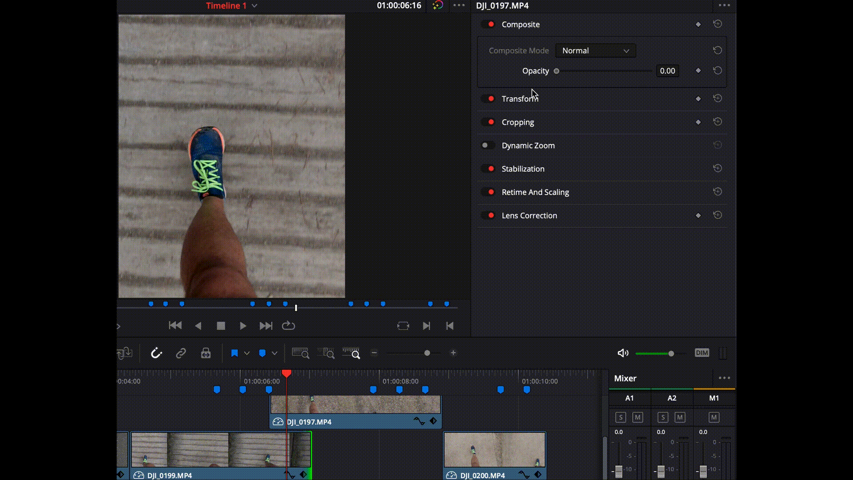This screenshot has height=480, width=853.
Task: Mute the M1 mixer channel
Action: coord(714,417)
